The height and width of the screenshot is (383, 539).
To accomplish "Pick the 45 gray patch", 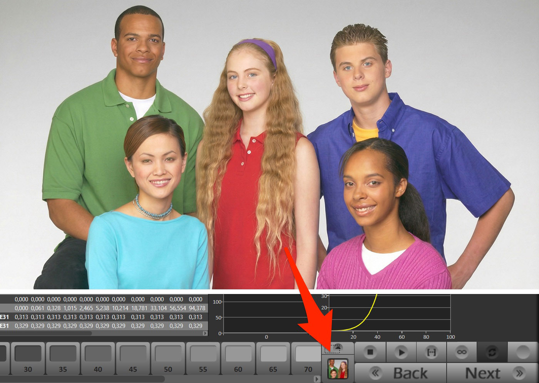I will click(x=133, y=358).
